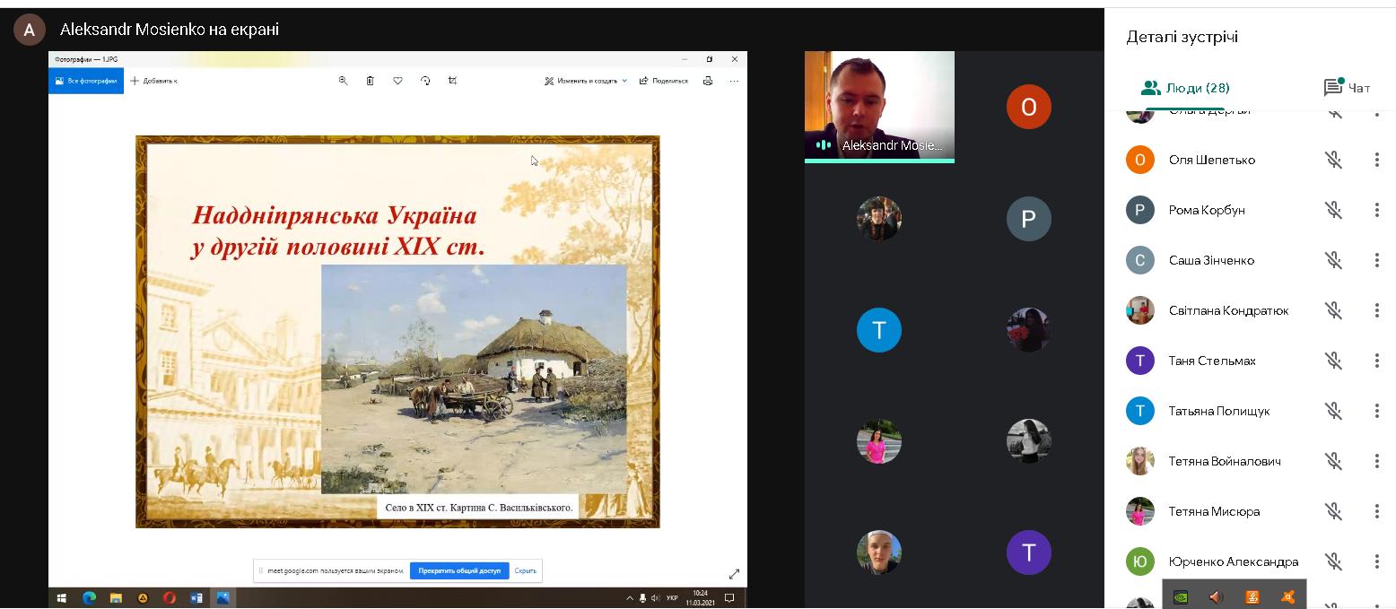Open the Photos three-dots more menu
This screenshot has height=609, width=1396.
tap(734, 81)
